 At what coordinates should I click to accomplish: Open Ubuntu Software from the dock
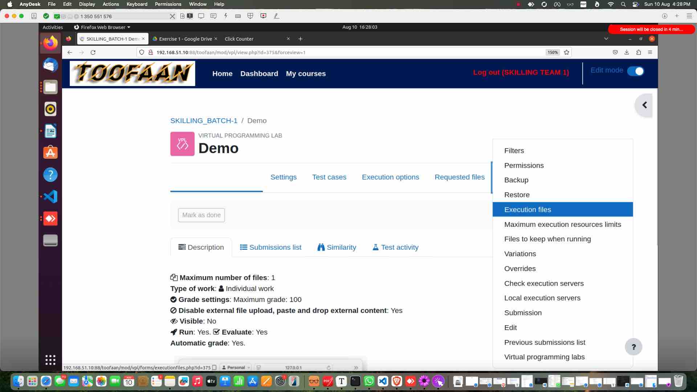tap(50, 153)
